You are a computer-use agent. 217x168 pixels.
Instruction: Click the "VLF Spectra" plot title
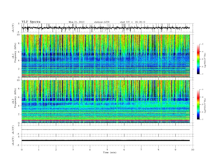(x=31, y=22)
